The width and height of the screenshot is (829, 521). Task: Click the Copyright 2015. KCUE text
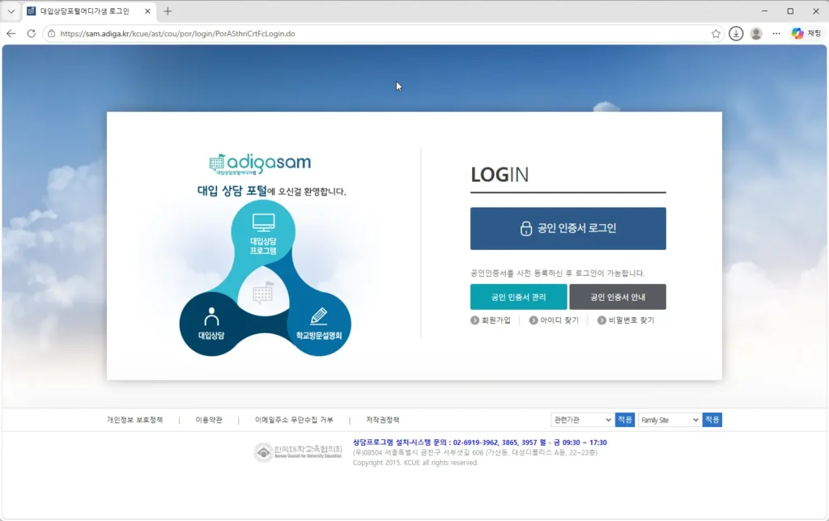[415, 463]
